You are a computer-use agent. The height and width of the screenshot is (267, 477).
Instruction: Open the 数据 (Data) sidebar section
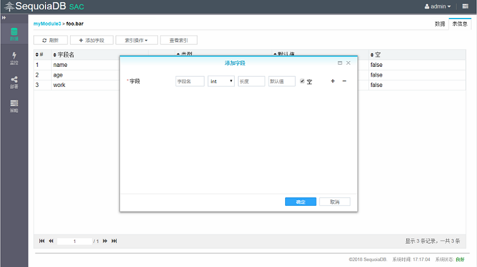tap(14, 34)
